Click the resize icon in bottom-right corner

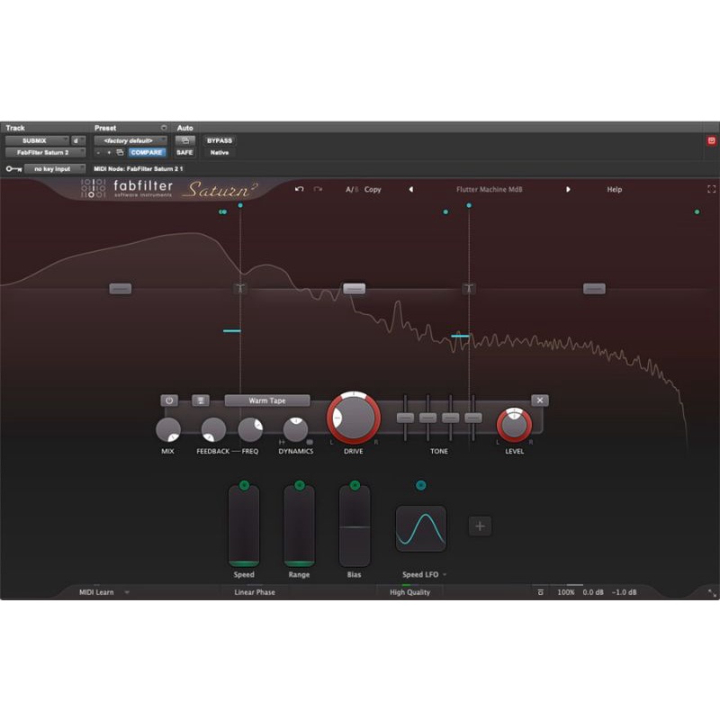711,593
